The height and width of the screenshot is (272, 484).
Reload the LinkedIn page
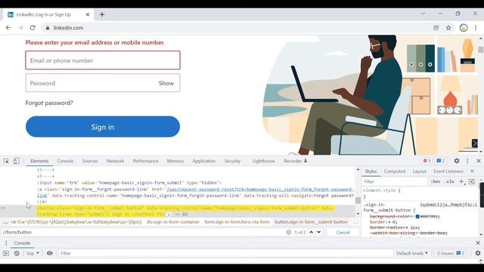[x=33, y=28]
